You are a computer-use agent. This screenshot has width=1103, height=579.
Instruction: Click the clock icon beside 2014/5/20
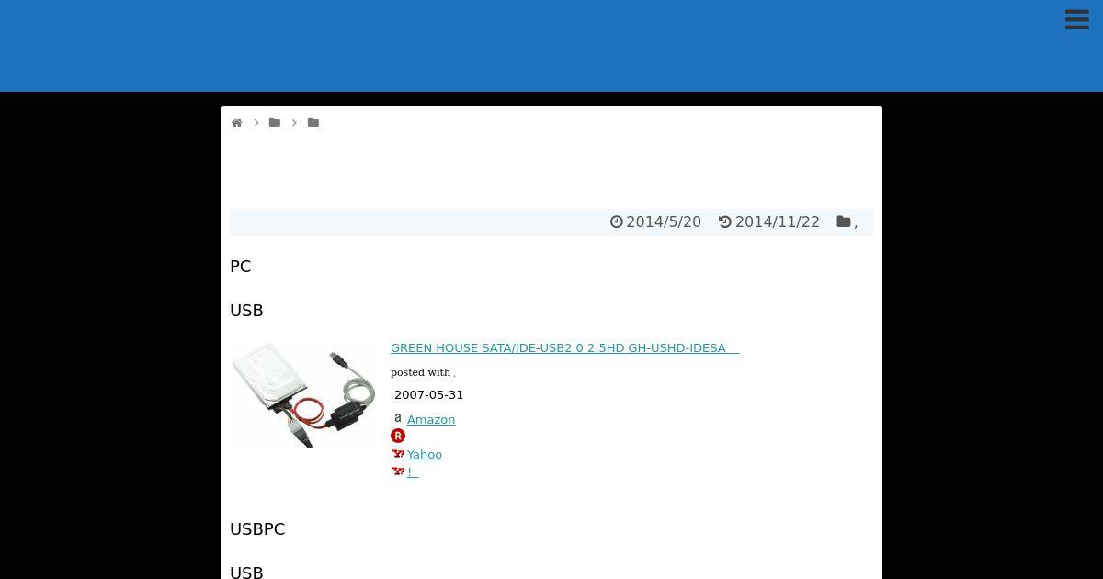[617, 221]
